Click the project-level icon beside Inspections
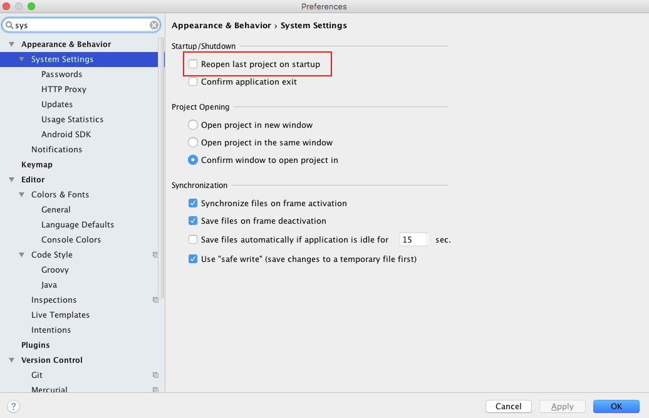Image resolution: width=649 pixels, height=418 pixels. [155, 300]
